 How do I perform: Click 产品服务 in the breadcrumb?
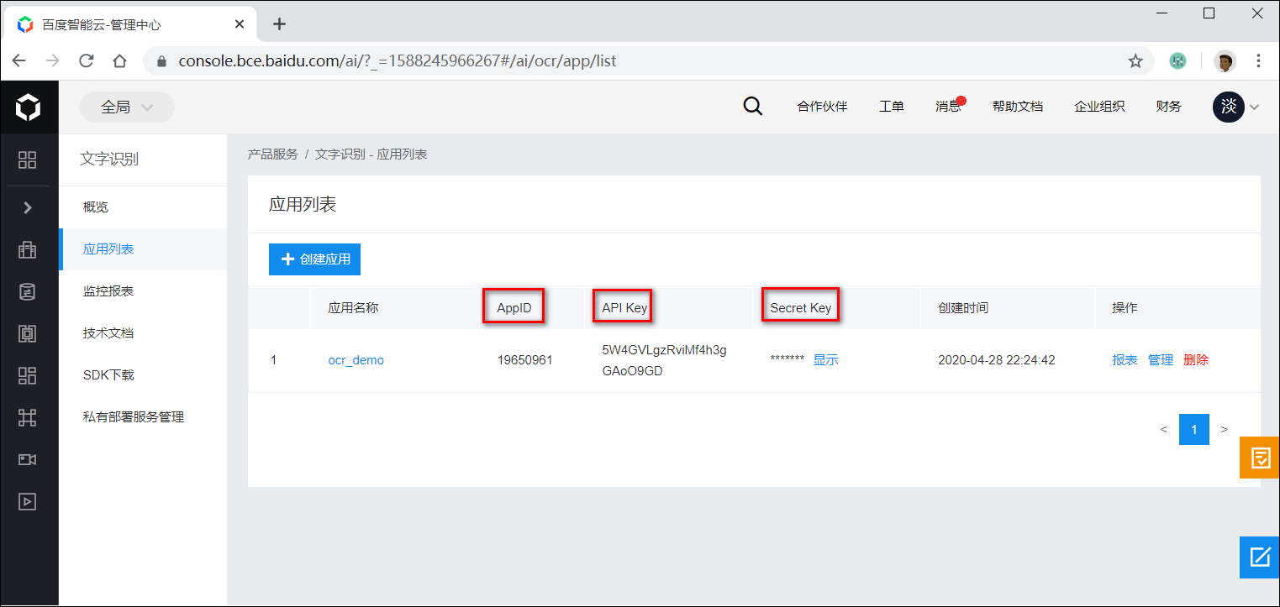272,154
